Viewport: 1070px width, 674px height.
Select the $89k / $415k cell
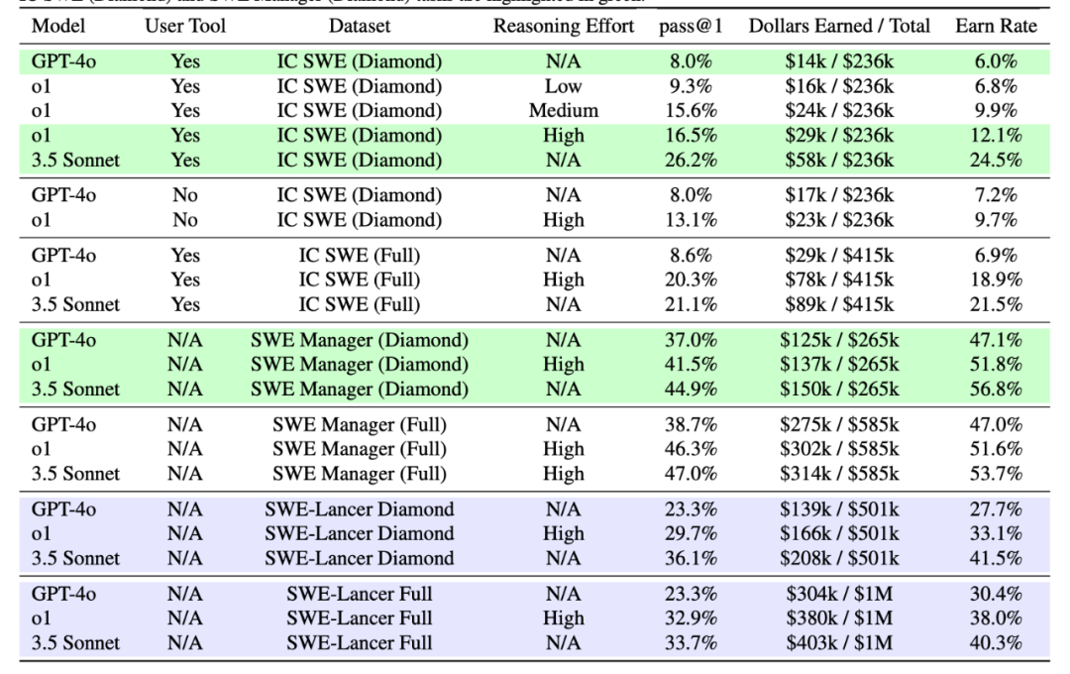[839, 303]
